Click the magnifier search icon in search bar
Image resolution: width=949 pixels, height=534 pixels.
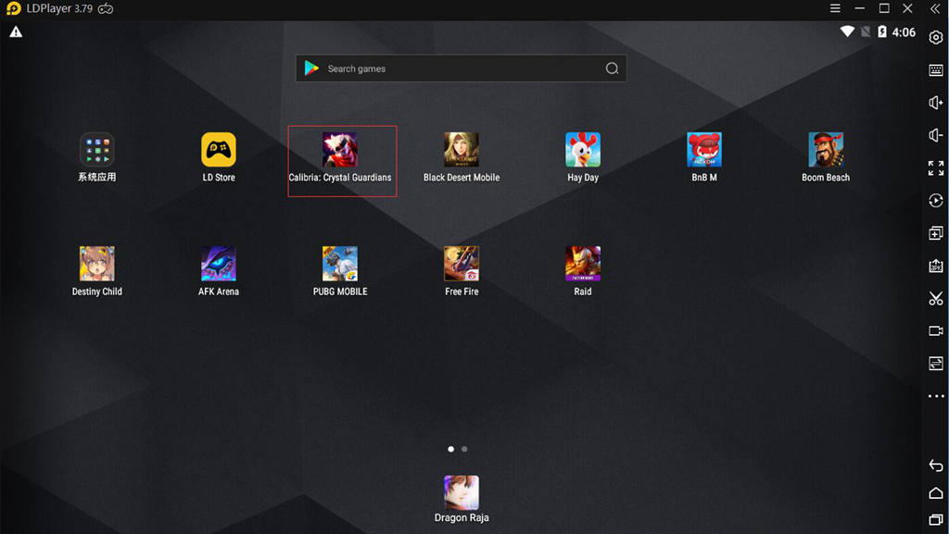click(612, 68)
